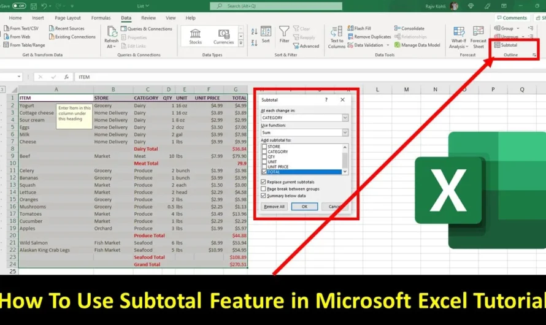Toggle Summary below data checkbox
This screenshot has width=546, height=325.
click(x=263, y=196)
